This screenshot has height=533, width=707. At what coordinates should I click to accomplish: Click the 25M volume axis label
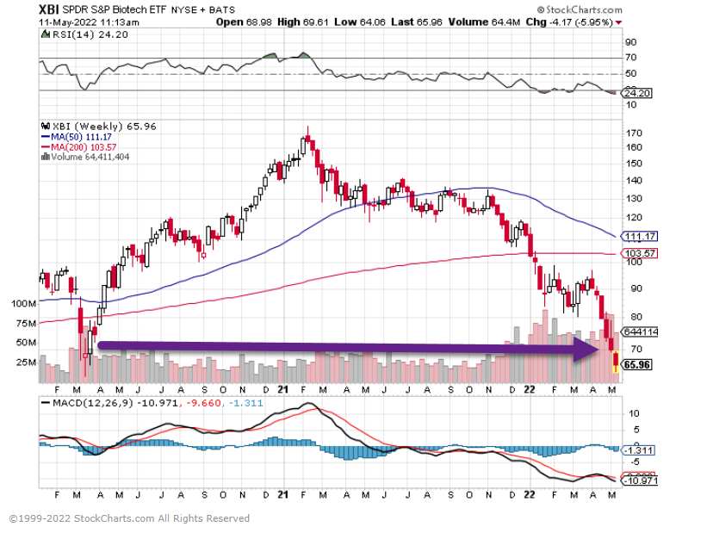[26, 363]
